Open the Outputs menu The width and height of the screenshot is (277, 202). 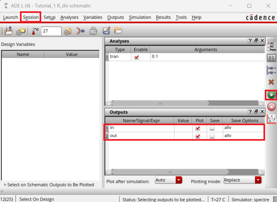116,17
